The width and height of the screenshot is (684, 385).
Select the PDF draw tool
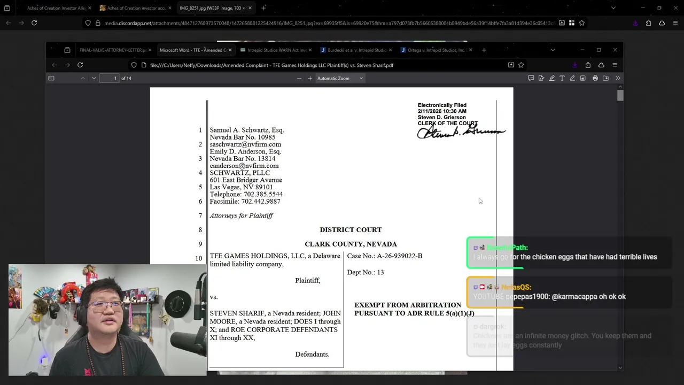pyautogui.click(x=572, y=78)
